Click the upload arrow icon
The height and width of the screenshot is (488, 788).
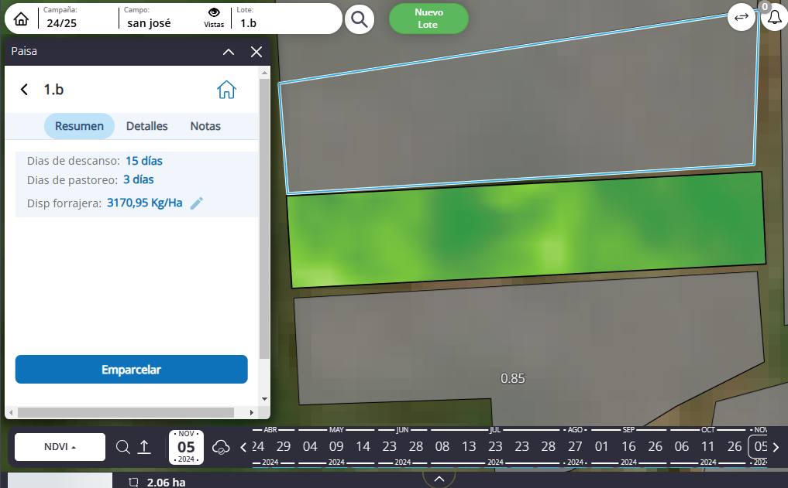(144, 447)
